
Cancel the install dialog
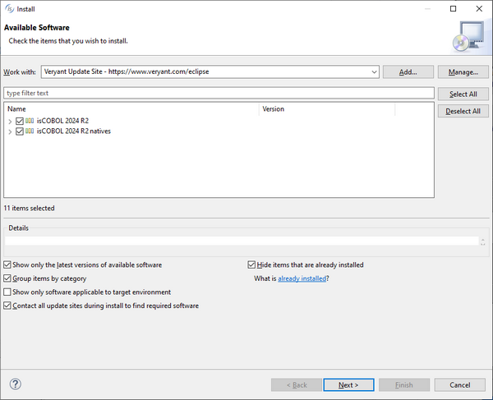pyautogui.click(x=459, y=385)
